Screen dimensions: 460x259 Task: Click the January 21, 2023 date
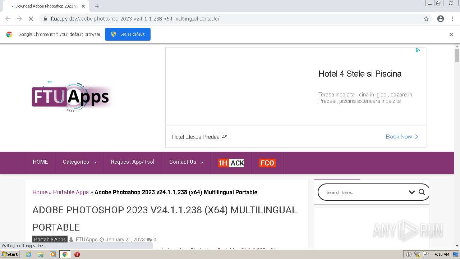click(125, 240)
